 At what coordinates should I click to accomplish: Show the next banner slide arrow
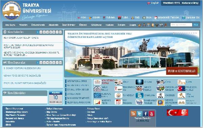[194, 51]
